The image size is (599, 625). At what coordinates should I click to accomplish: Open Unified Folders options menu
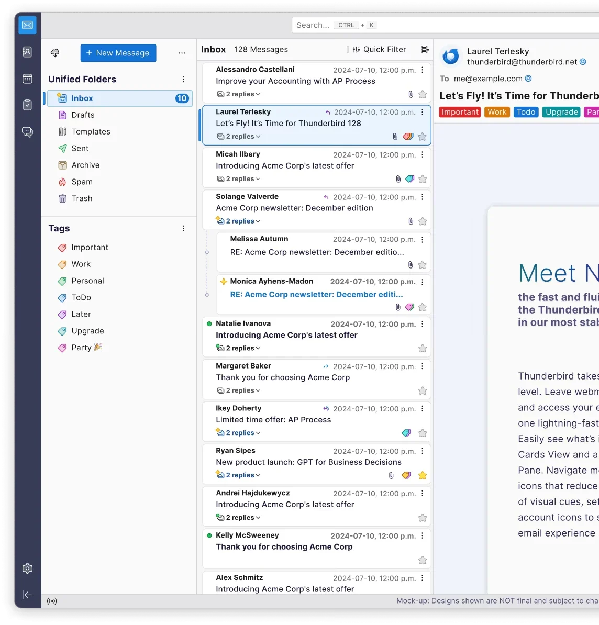[x=183, y=80]
